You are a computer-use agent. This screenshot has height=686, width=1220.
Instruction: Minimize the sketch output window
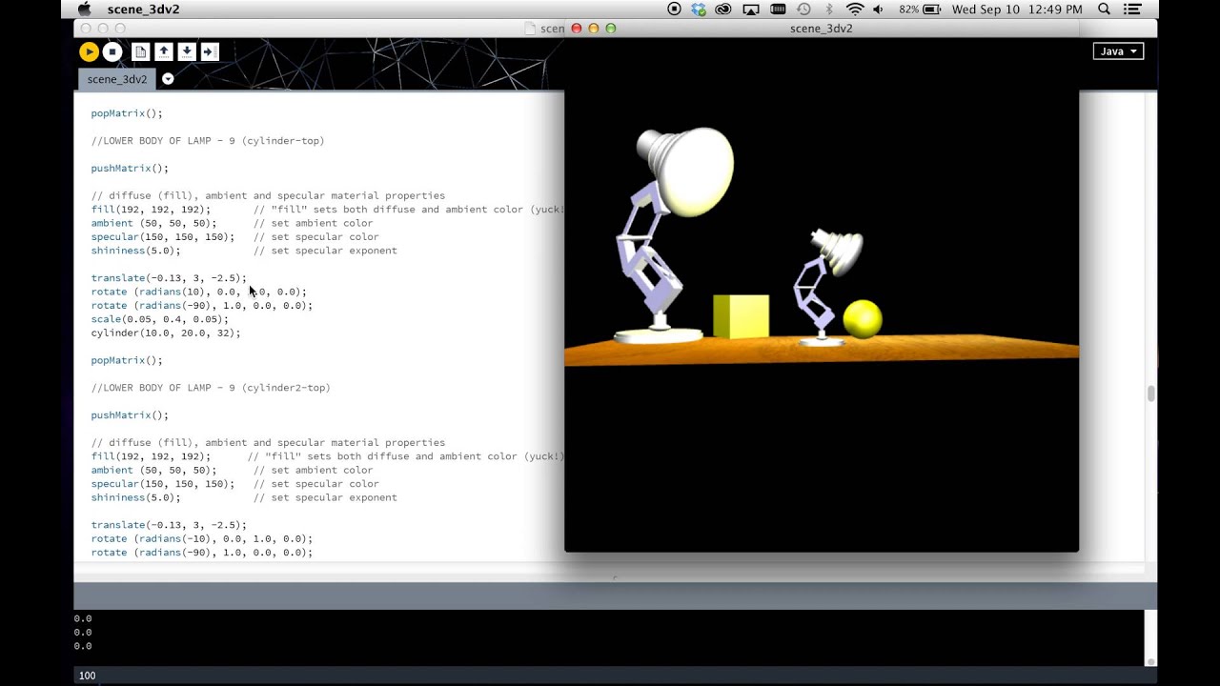tap(593, 29)
